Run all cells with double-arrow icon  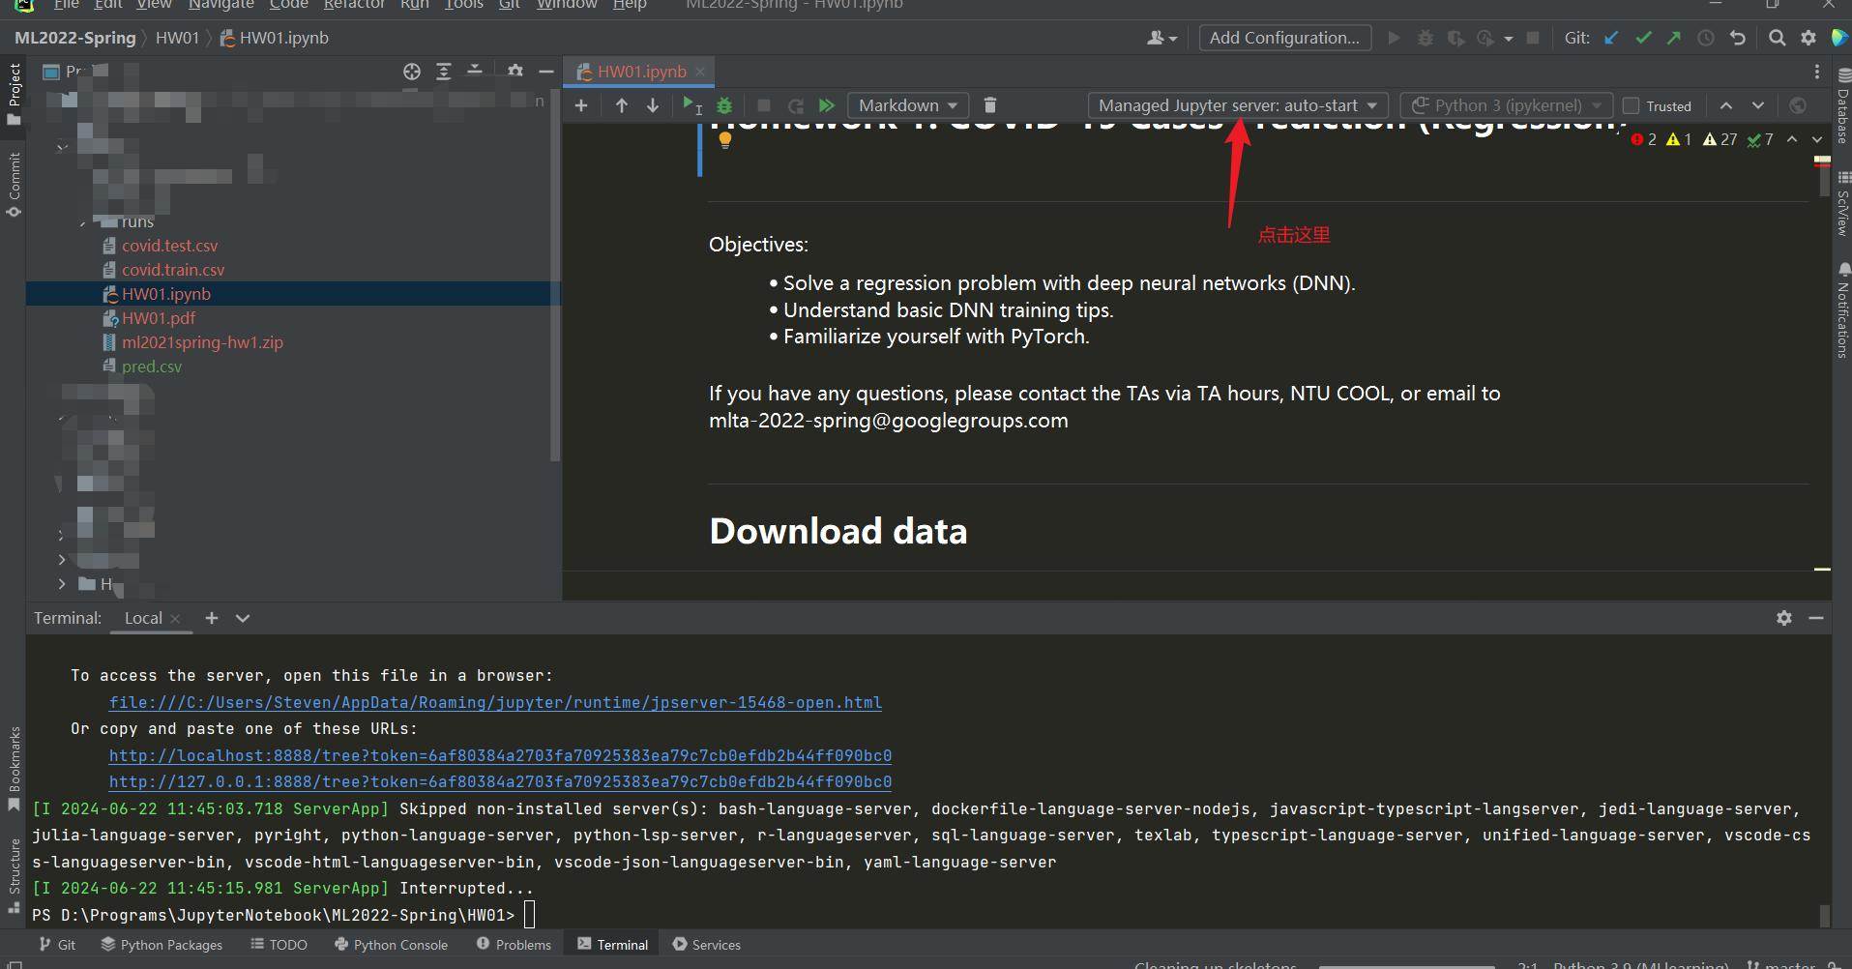[x=828, y=105]
